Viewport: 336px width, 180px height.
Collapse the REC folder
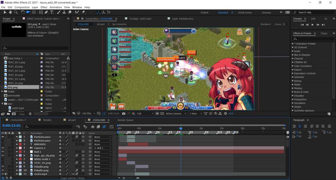(x=3, y=104)
